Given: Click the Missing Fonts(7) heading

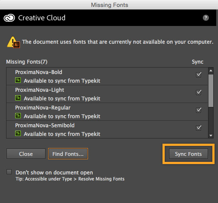Looking at the screenshot, I should pos(27,62).
